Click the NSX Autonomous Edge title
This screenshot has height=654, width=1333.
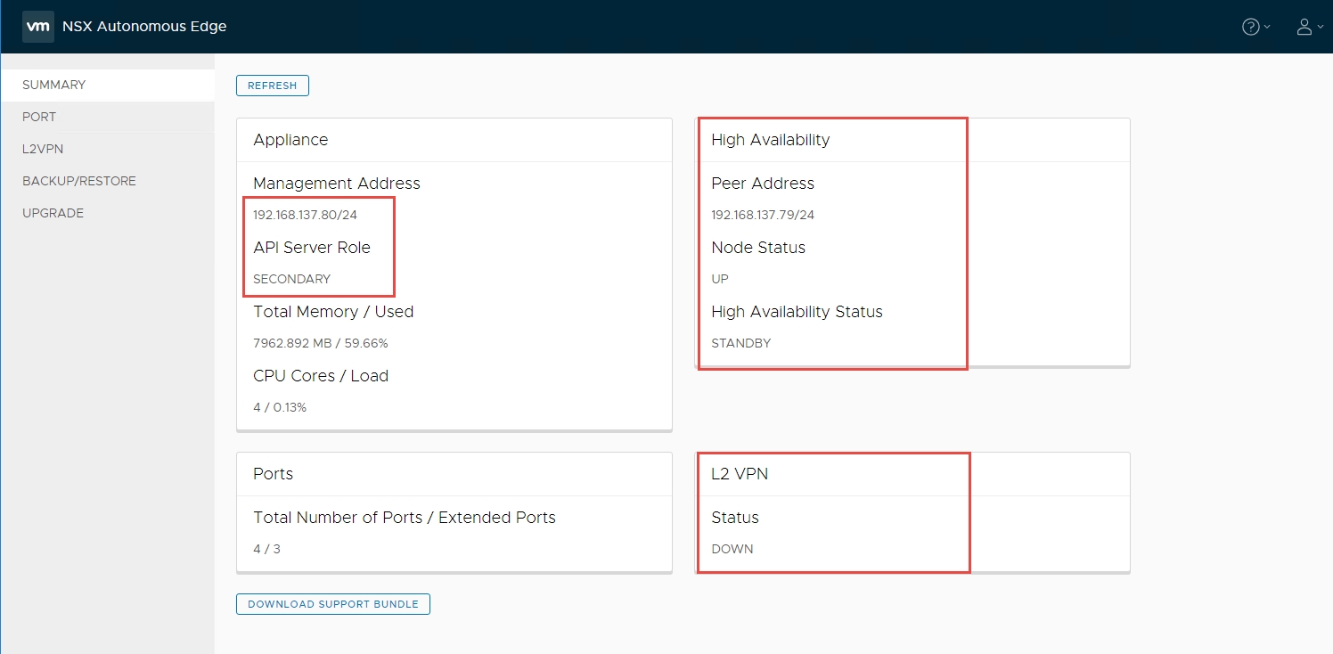(x=144, y=27)
